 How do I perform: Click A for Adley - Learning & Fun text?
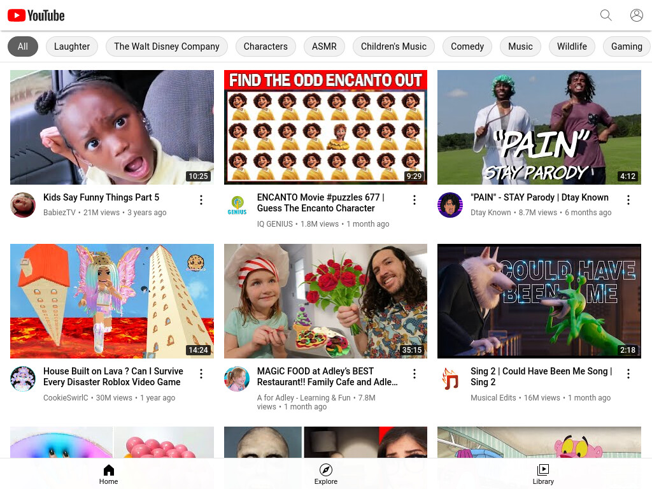click(304, 397)
